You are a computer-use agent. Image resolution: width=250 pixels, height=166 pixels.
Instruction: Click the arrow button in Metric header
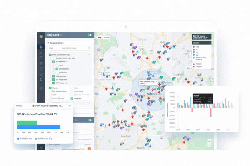69,106
